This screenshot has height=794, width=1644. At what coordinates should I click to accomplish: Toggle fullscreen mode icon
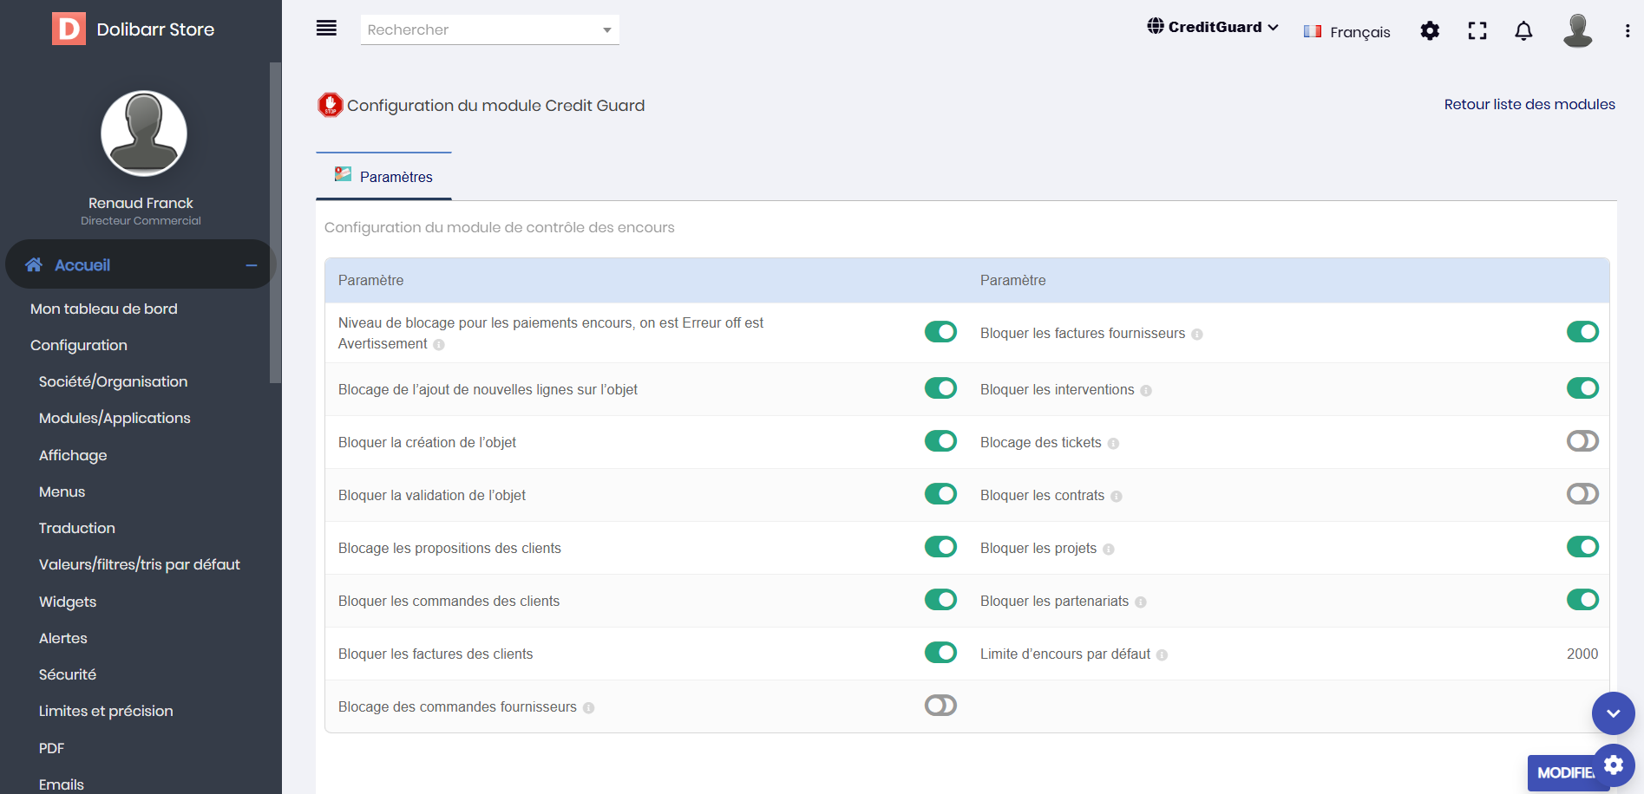click(1477, 31)
